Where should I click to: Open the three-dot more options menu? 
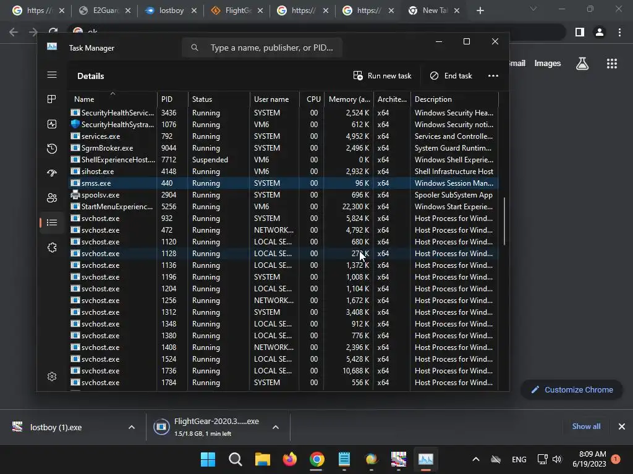click(493, 76)
